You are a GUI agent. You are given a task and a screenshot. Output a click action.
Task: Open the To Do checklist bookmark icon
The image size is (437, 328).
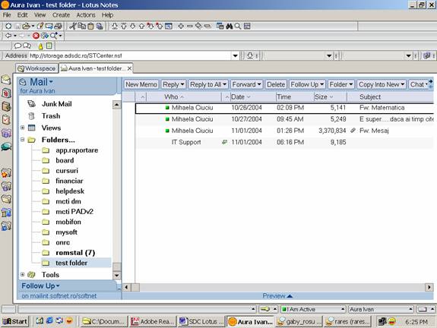coord(6,120)
